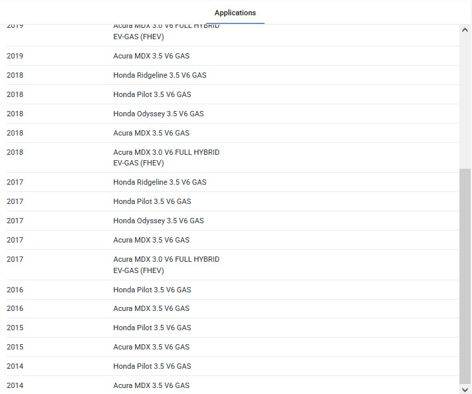This screenshot has width=472, height=394.
Task: Select the 2016 Honda Pilot 3.5 V6 GAS row
Action: [233, 290]
